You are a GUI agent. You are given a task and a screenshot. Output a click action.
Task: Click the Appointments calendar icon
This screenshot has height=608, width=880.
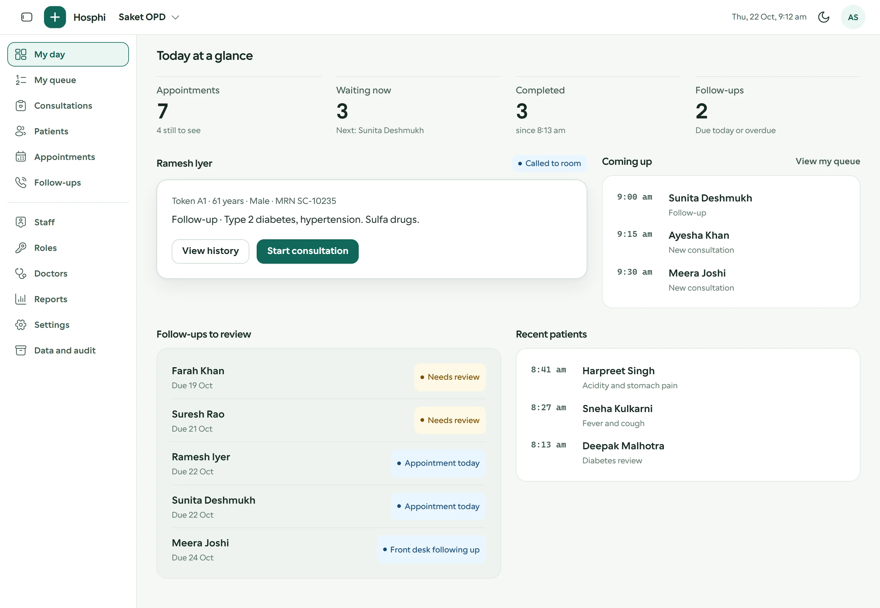point(20,157)
